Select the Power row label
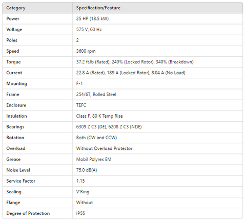Viewport: 246px width, 222px height. 13,18
